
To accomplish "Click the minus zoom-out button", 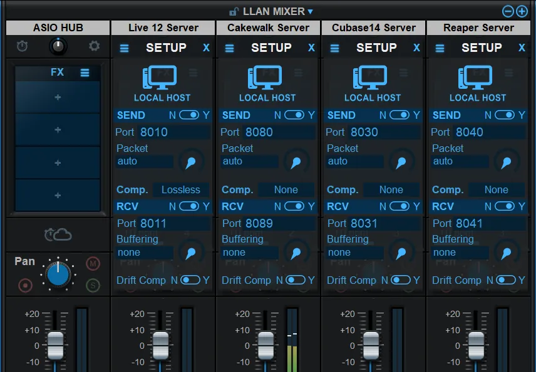I will pyautogui.click(x=508, y=12).
